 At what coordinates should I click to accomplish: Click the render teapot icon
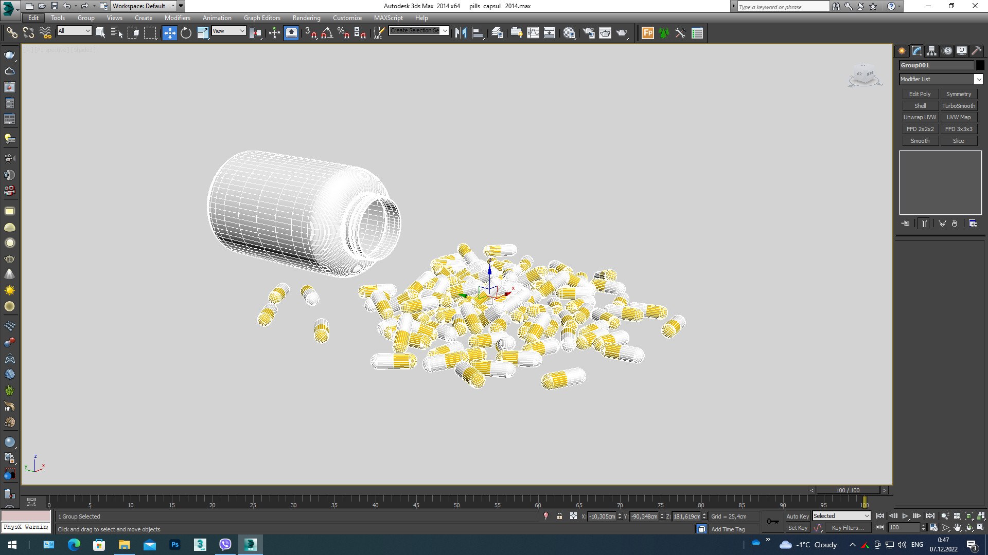coord(622,33)
